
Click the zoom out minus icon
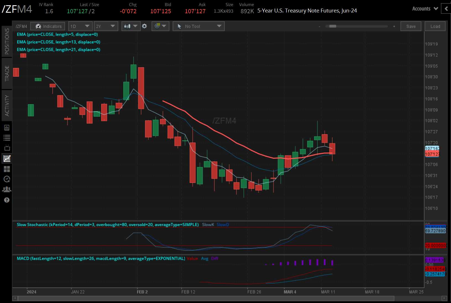click(319, 26)
